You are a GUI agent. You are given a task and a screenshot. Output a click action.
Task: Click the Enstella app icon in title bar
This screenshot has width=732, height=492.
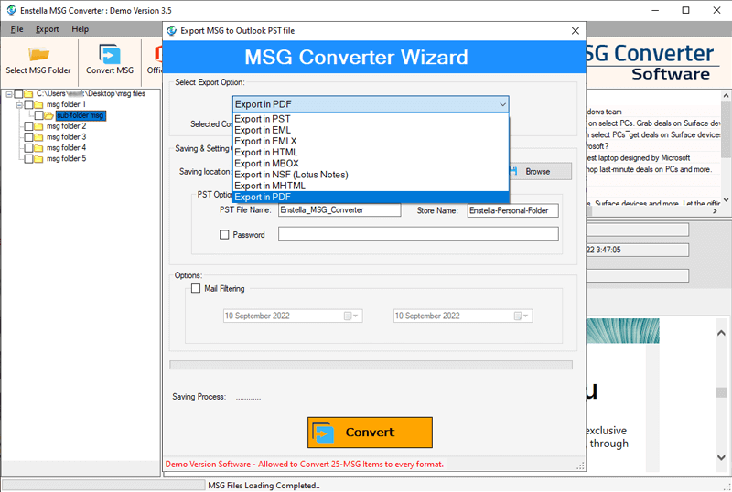pyautogui.click(x=12, y=10)
